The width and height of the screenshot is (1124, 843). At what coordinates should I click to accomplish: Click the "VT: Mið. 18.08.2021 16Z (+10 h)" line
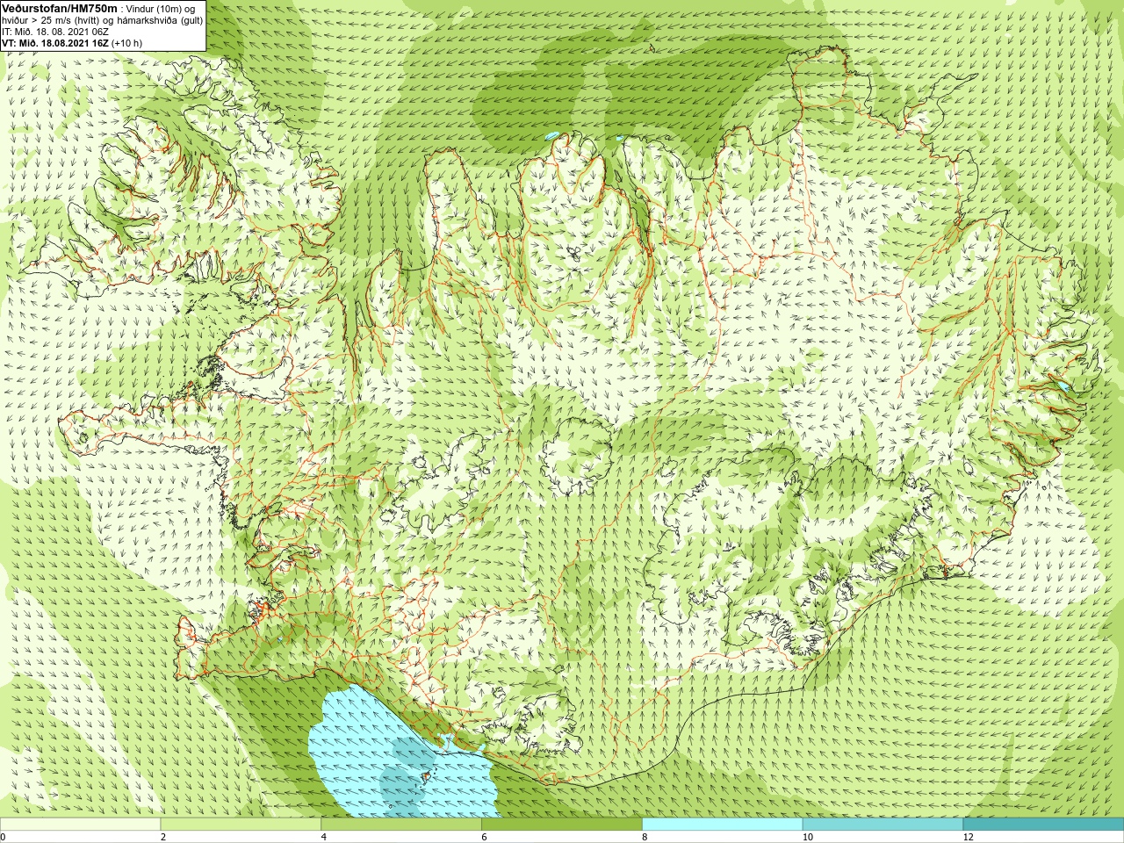pyautogui.click(x=72, y=42)
